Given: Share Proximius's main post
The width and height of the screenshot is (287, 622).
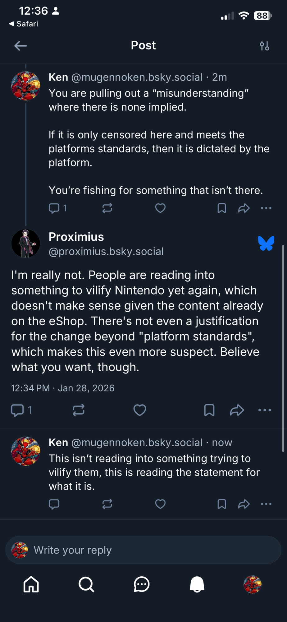Looking at the screenshot, I should (x=237, y=410).
